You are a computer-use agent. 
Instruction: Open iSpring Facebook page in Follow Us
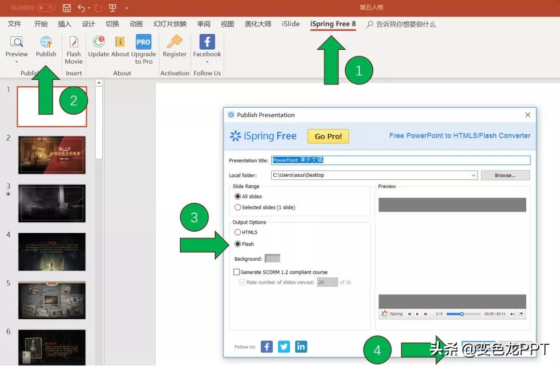tap(267, 347)
